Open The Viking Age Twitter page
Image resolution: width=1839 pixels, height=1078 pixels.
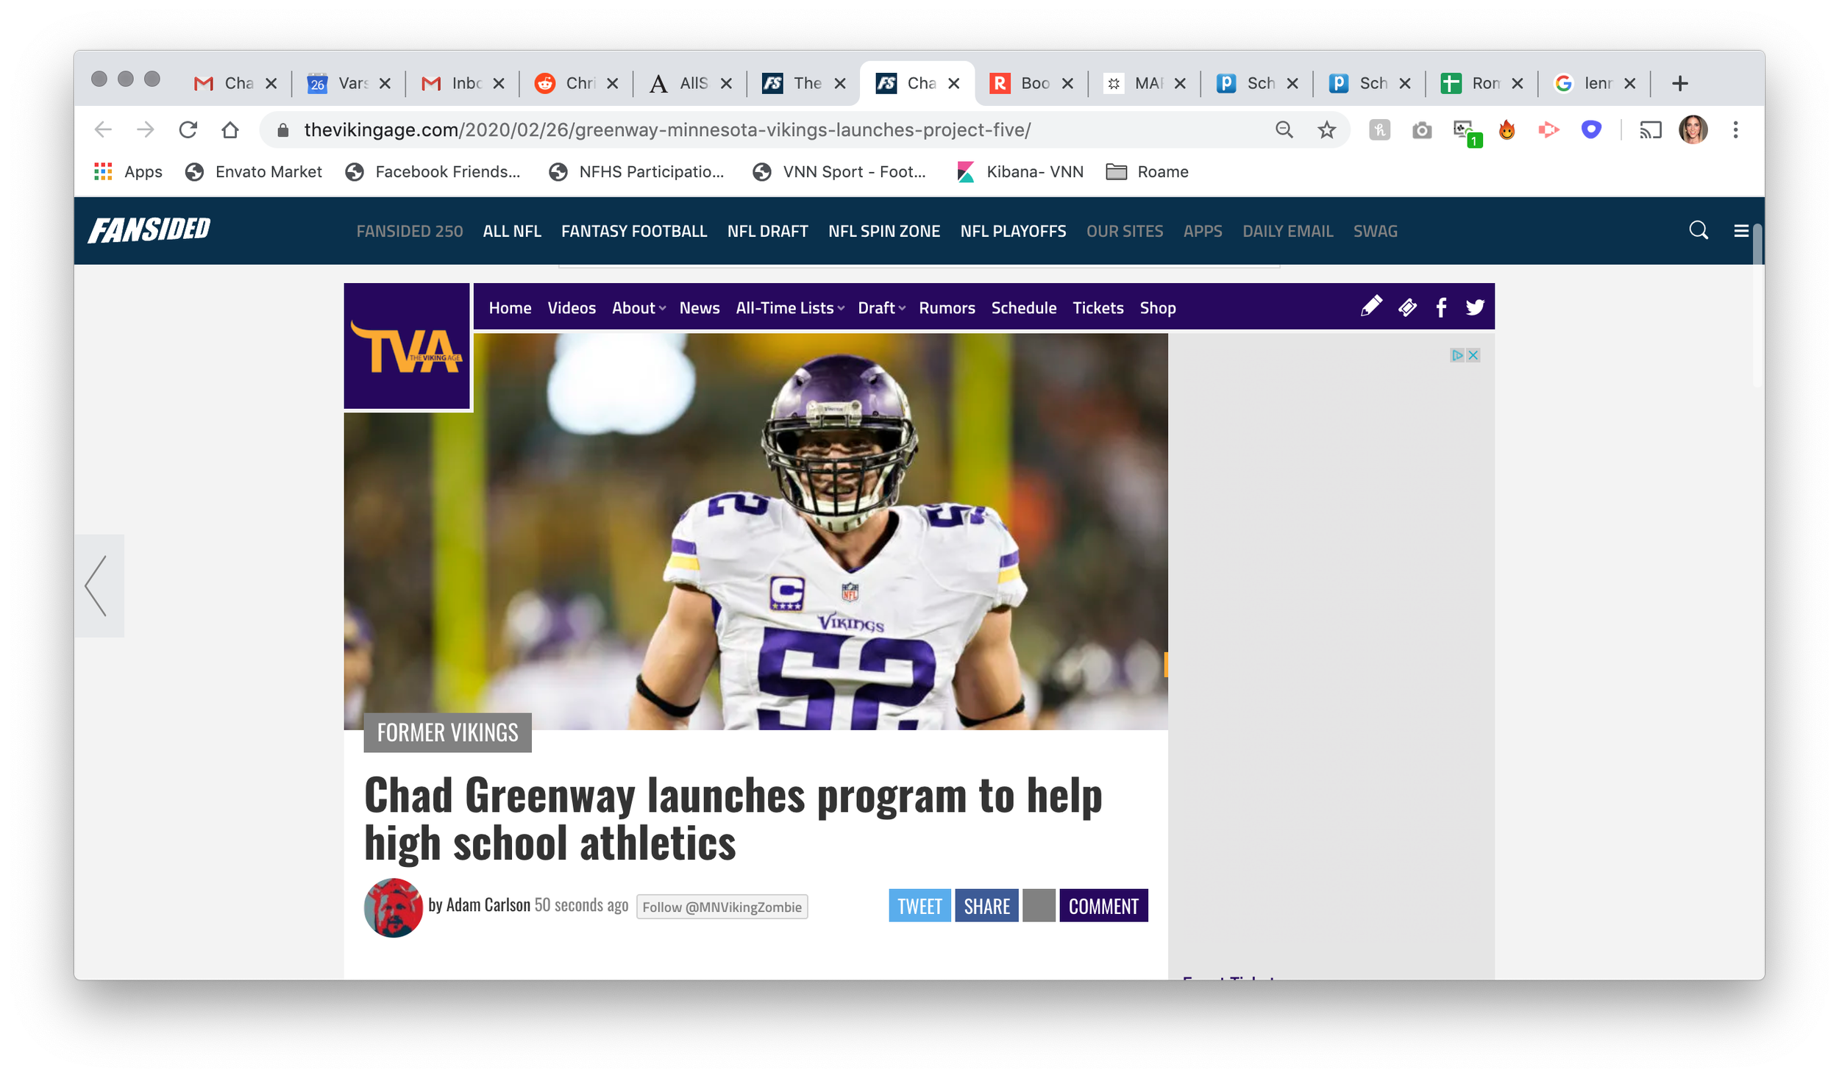(1475, 307)
